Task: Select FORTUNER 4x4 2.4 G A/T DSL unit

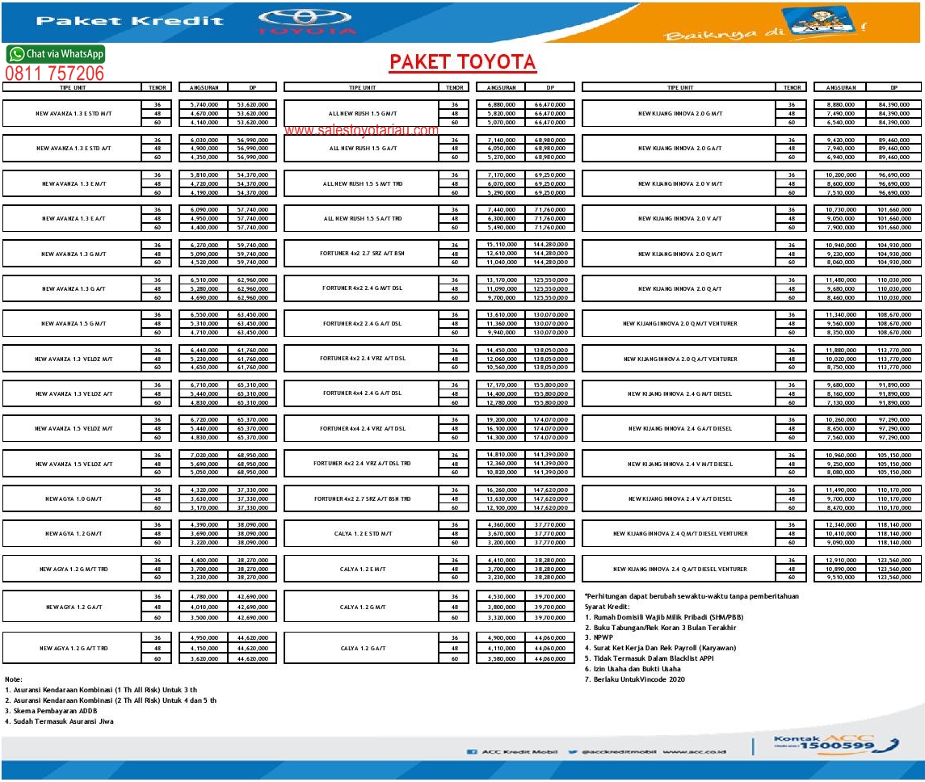Action: point(362,393)
